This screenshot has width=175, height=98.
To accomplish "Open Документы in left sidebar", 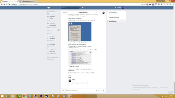I will tap(52, 38).
